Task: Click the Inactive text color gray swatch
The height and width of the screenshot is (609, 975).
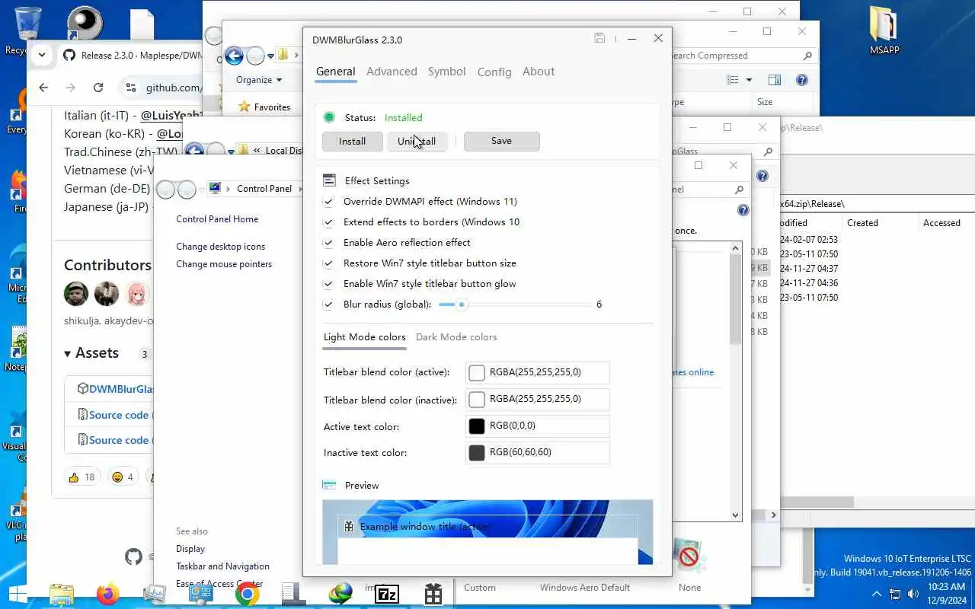Action: point(477,453)
